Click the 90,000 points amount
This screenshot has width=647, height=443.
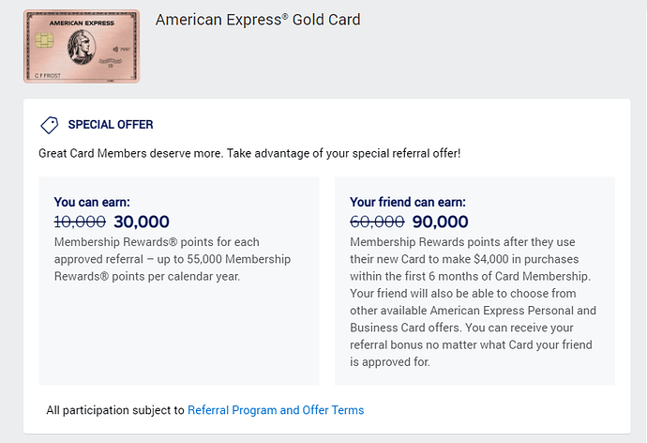point(441,221)
